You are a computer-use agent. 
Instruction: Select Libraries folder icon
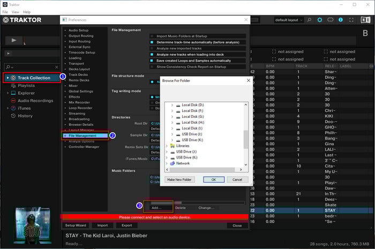[x=172, y=146]
